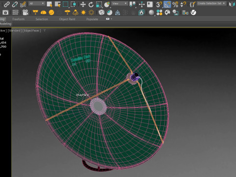Open the [Standard] viewport menu
The image size is (236, 177).
point(15,30)
